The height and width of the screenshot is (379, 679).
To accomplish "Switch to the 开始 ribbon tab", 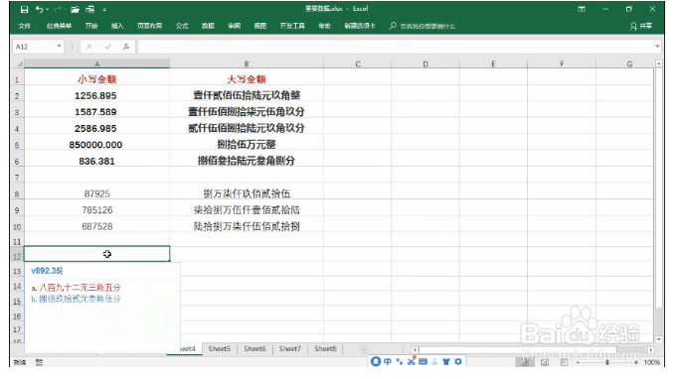I will click(x=91, y=26).
